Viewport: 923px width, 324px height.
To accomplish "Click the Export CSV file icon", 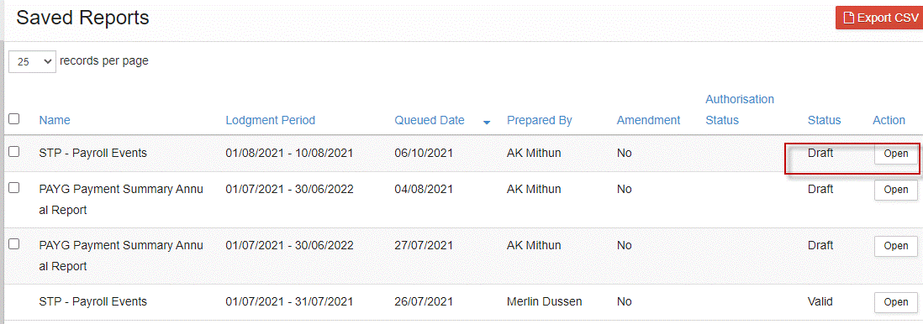I will 848,18.
